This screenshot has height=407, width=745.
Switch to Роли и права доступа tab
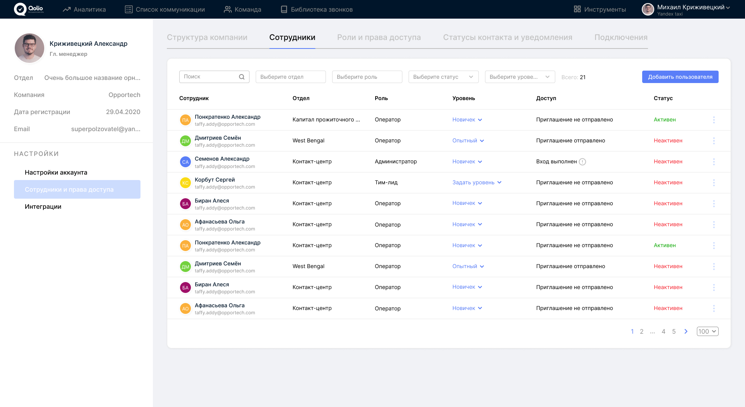click(x=379, y=38)
